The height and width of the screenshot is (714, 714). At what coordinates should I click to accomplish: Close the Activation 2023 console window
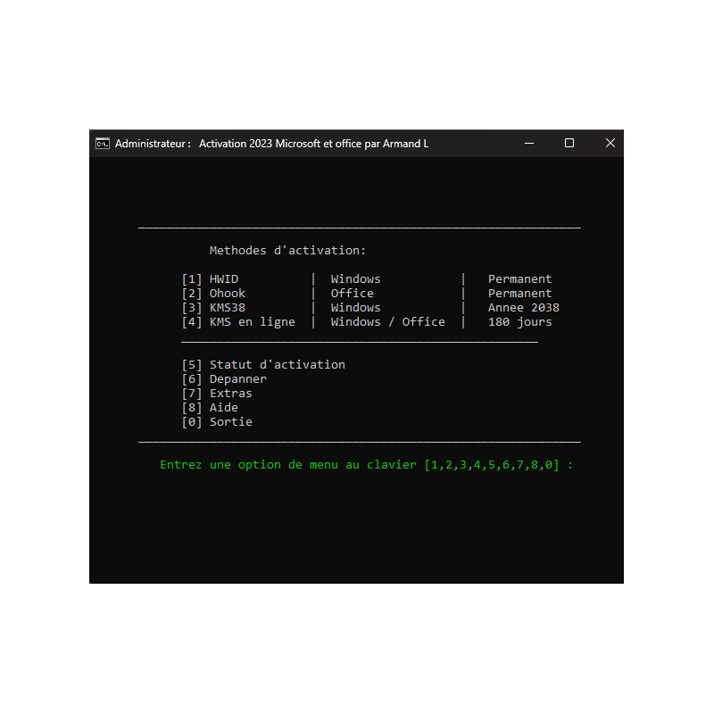click(610, 144)
